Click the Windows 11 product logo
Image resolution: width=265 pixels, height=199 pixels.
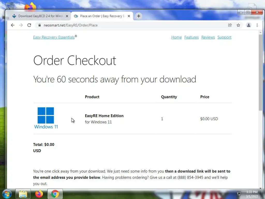46,118
